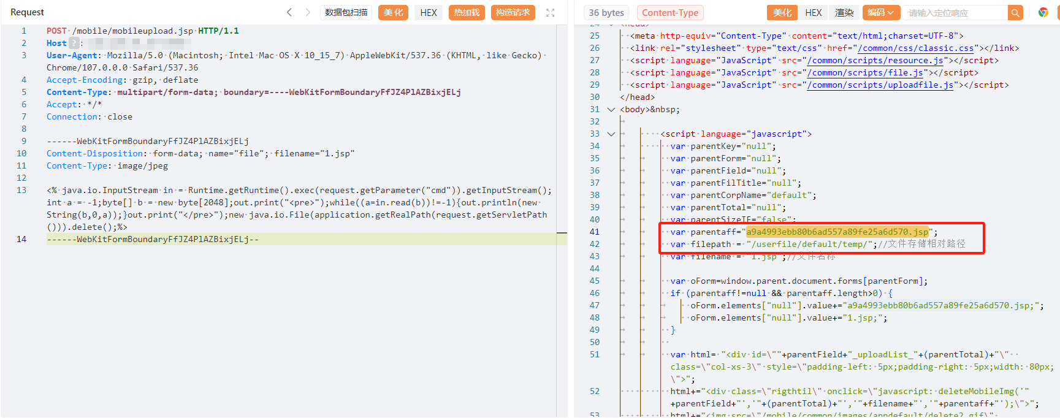Click the multipart/form-data Content-Type header line
Screen dimensions: 1060x418
254,92
